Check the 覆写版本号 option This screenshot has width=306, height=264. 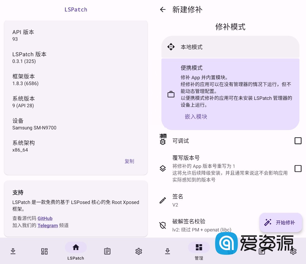[298, 169]
